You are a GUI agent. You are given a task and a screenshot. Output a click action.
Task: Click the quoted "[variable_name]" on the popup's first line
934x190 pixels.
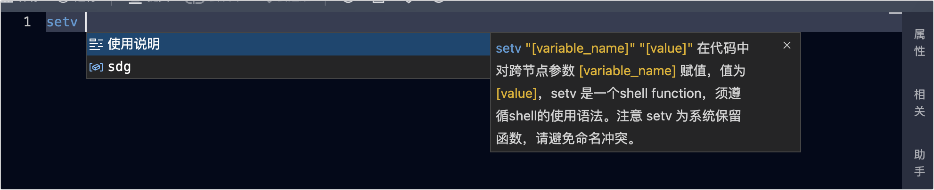580,48
